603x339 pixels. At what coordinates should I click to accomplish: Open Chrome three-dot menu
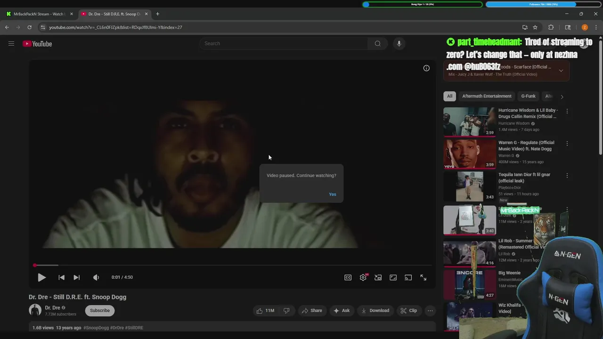(596, 27)
